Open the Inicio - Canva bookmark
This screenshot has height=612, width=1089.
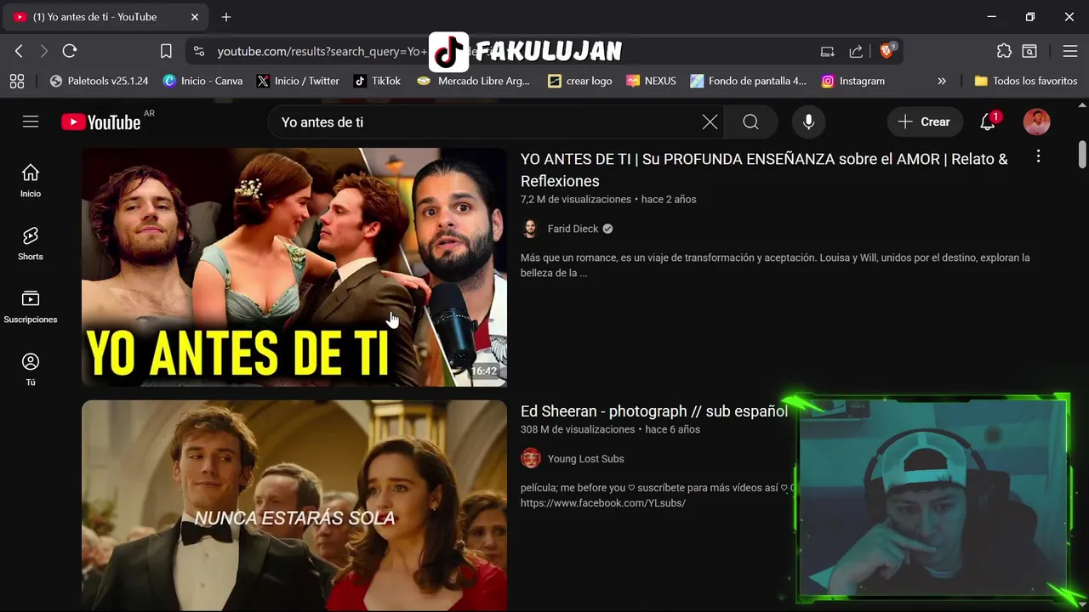point(202,81)
